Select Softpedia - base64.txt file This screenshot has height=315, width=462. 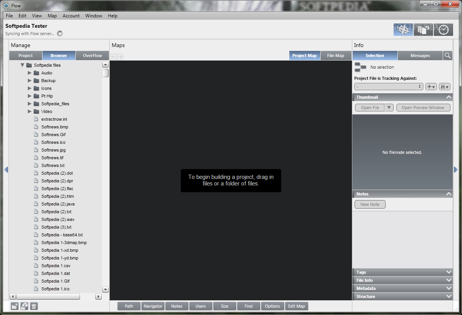(x=62, y=235)
